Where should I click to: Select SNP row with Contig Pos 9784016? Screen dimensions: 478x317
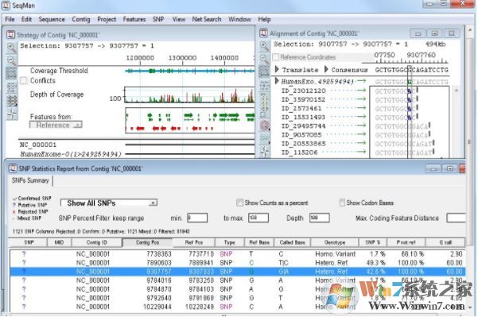coord(238,280)
